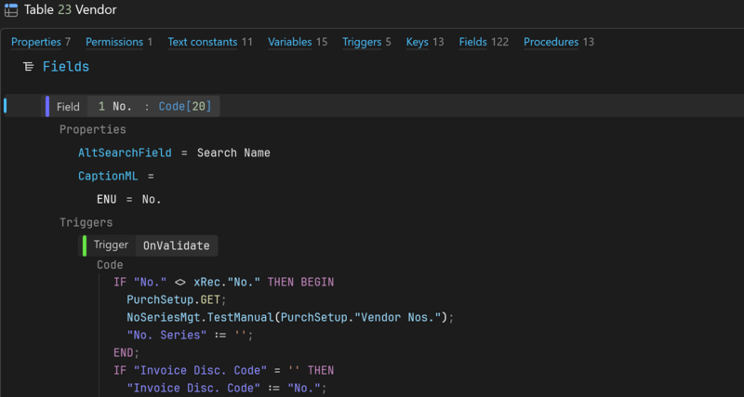Click the line with xRec."No." THEN BEGIN
The height and width of the screenshot is (397, 744).
coord(224,283)
